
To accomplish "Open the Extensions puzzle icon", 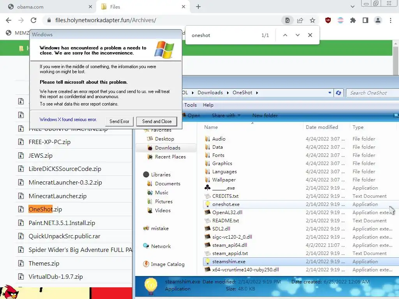I will click(353, 20).
